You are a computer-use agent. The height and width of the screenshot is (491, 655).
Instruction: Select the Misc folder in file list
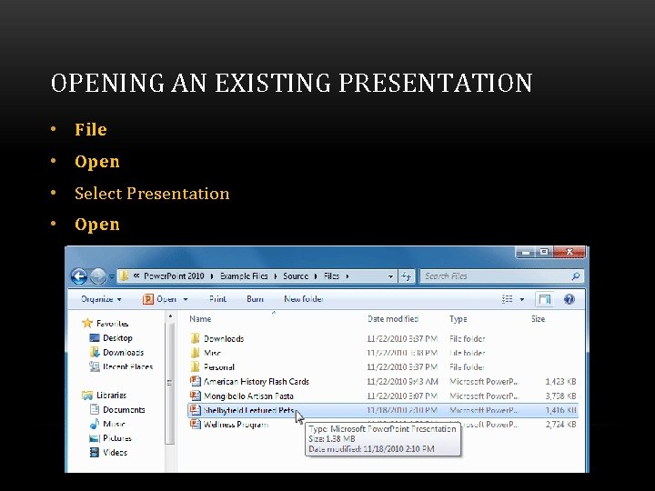tap(212, 353)
